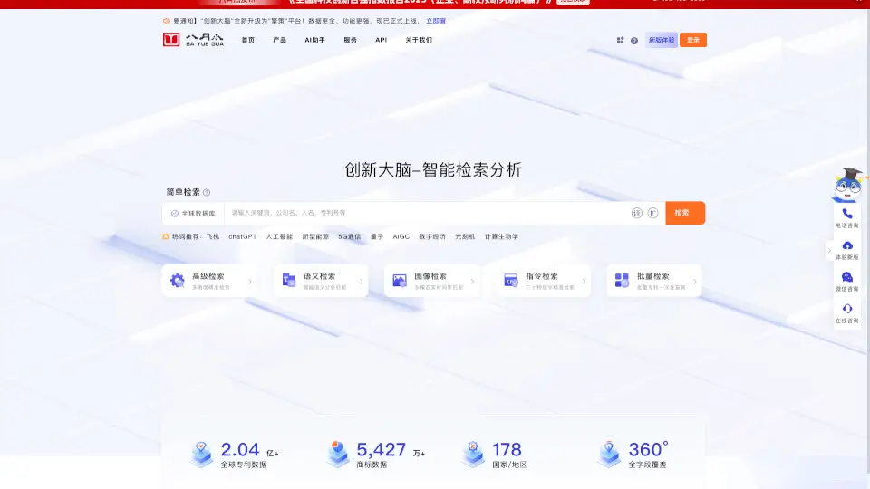870x489 pixels.
Task: Click the 2.04 亿+ patent count
Action: [250, 450]
